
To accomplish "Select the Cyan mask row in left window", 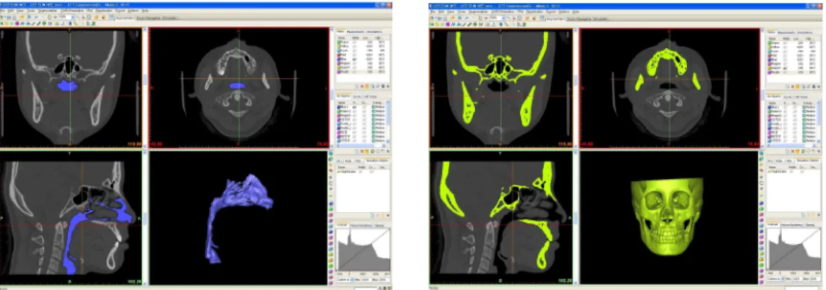I will click(361, 50).
